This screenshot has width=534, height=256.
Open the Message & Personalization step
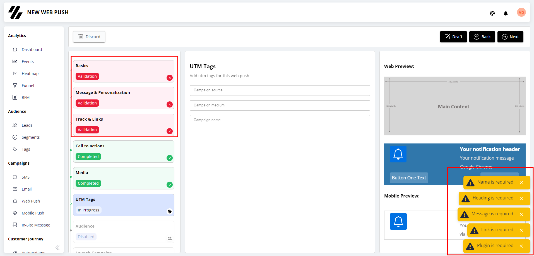(124, 98)
